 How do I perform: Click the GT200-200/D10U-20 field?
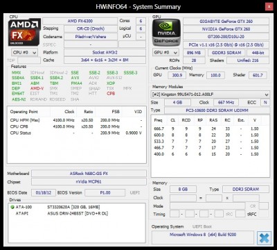[226, 37]
